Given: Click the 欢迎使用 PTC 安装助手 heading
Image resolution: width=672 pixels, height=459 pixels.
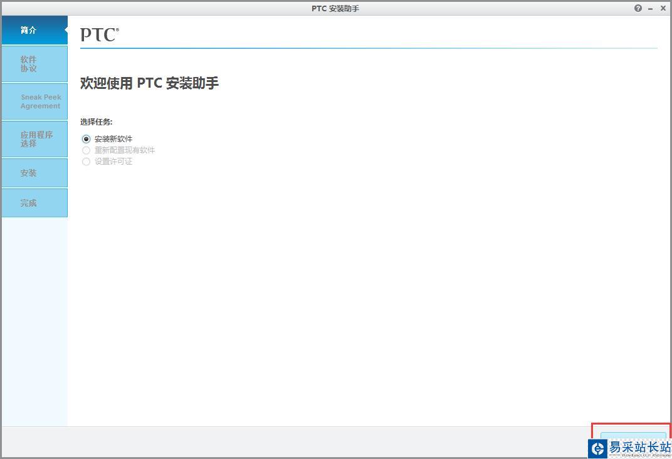Looking at the screenshot, I should pos(150,83).
